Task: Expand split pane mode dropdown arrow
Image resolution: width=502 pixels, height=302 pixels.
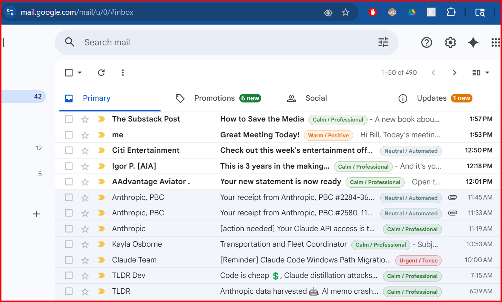Action: (487, 73)
